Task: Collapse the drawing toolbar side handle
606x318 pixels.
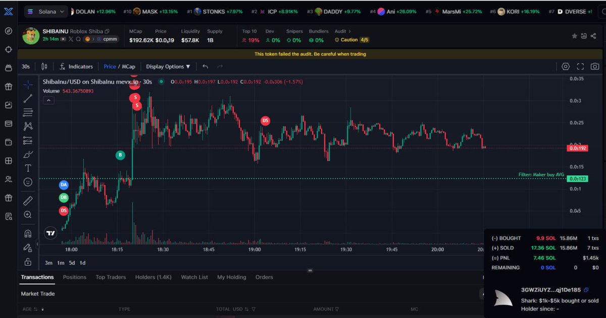Action: pos(38,244)
